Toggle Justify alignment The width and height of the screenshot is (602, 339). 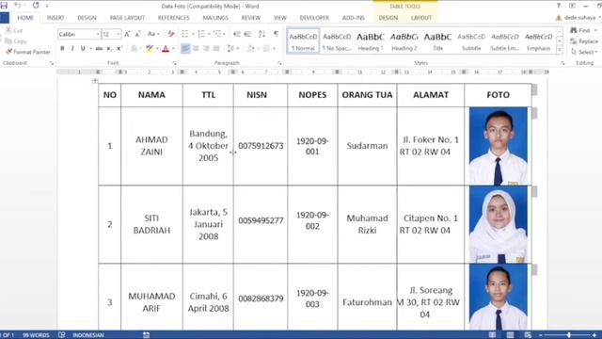coord(216,49)
